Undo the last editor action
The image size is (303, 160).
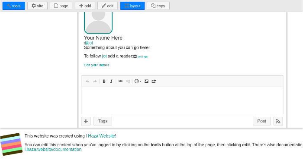[87, 81]
